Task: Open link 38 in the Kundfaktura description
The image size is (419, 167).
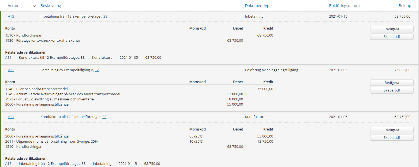Action: (x=104, y=117)
